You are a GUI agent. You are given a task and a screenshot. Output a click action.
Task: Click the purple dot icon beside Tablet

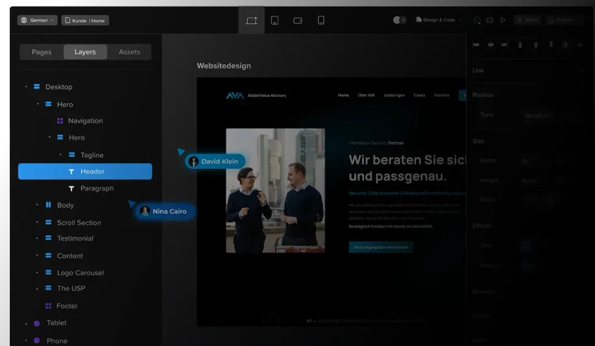pyautogui.click(x=37, y=323)
